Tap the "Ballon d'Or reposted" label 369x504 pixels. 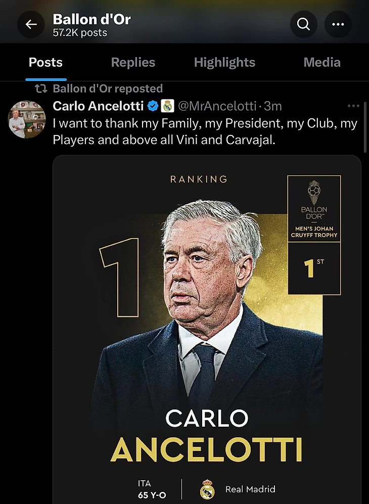pyautogui.click(x=108, y=89)
